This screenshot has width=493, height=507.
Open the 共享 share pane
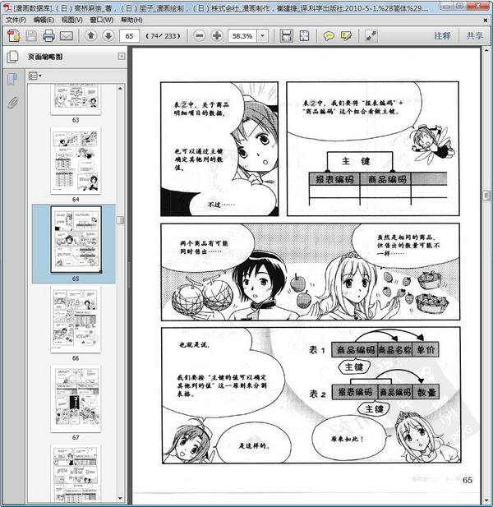pyautogui.click(x=474, y=36)
